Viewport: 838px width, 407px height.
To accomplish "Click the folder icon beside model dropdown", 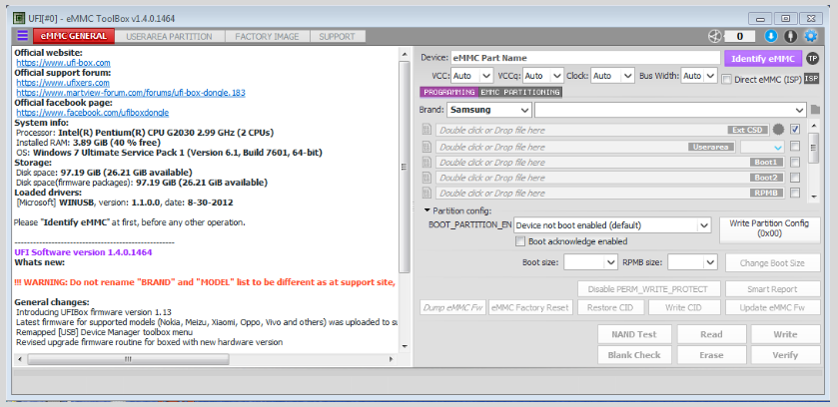I will [x=814, y=110].
